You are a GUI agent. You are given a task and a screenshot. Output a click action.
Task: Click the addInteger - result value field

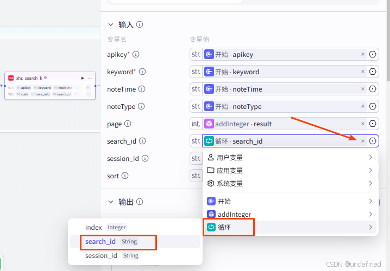point(285,124)
